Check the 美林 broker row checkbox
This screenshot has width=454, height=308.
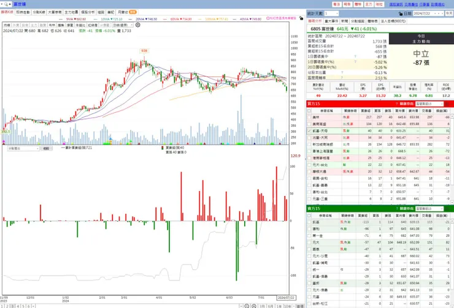click(x=309, y=118)
